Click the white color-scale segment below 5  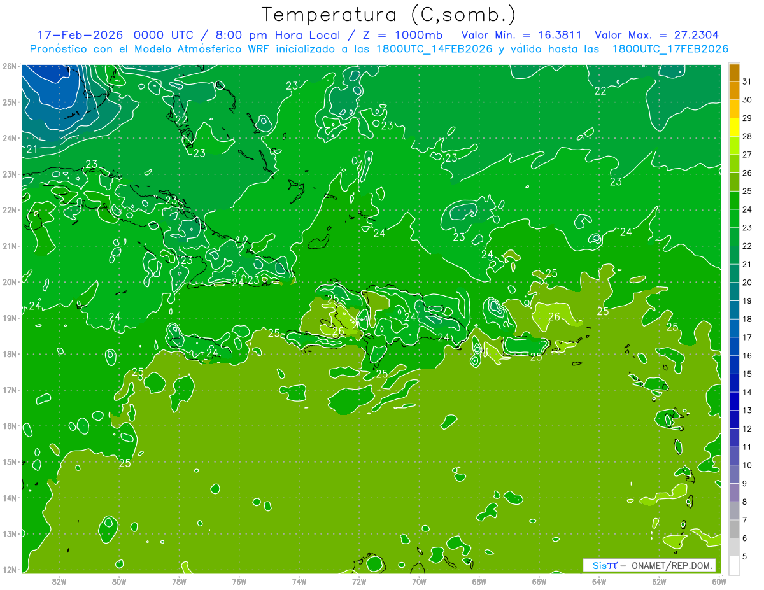coord(734,565)
